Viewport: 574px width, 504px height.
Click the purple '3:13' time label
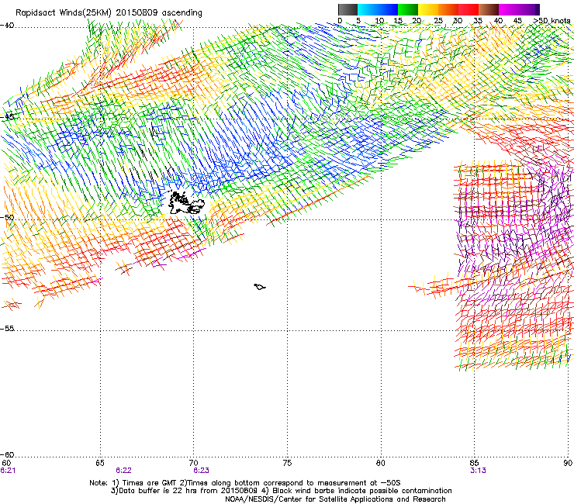coord(478,471)
